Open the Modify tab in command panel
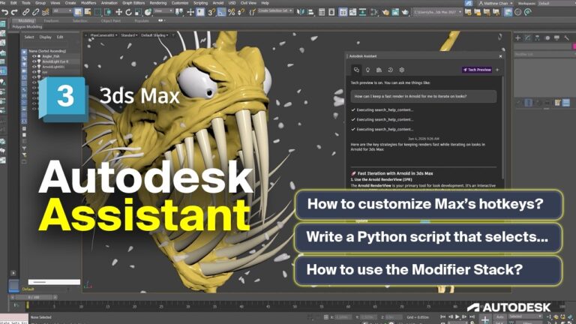Viewport: 576px width, 324px height. pos(527,37)
